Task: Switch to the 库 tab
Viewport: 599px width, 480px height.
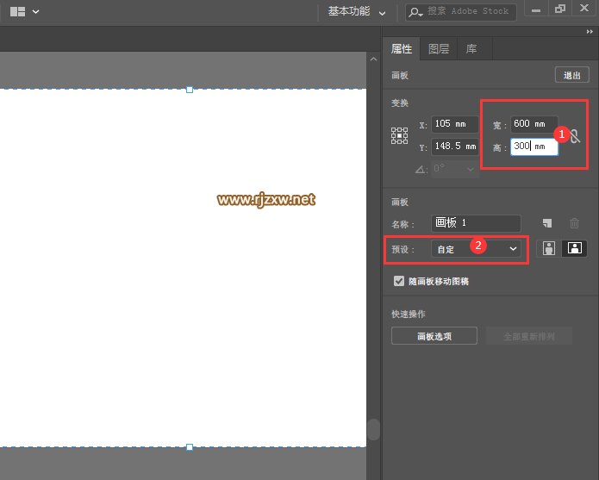Action: point(471,49)
